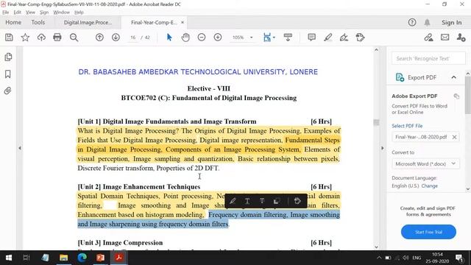Open the sign document pen icon
The height and width of the screenshot is (265, 471).
tap(344, 38)
